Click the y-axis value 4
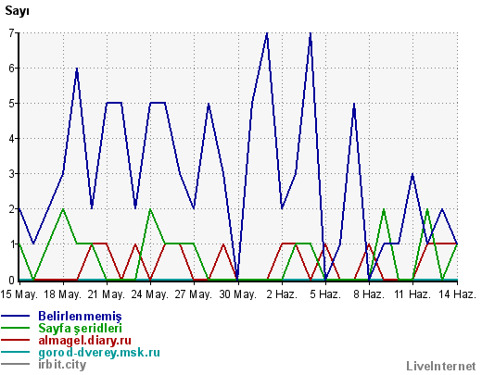 [x=12, y=138]
